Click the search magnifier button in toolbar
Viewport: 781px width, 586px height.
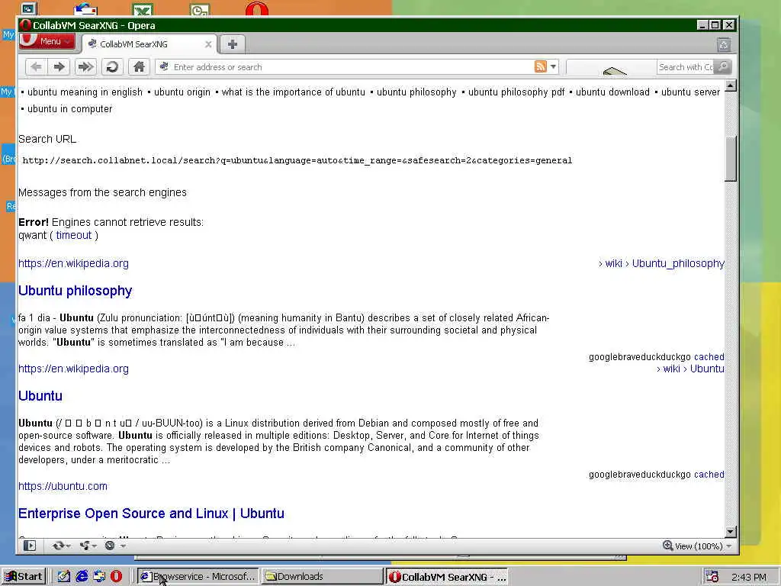(723, 66)
